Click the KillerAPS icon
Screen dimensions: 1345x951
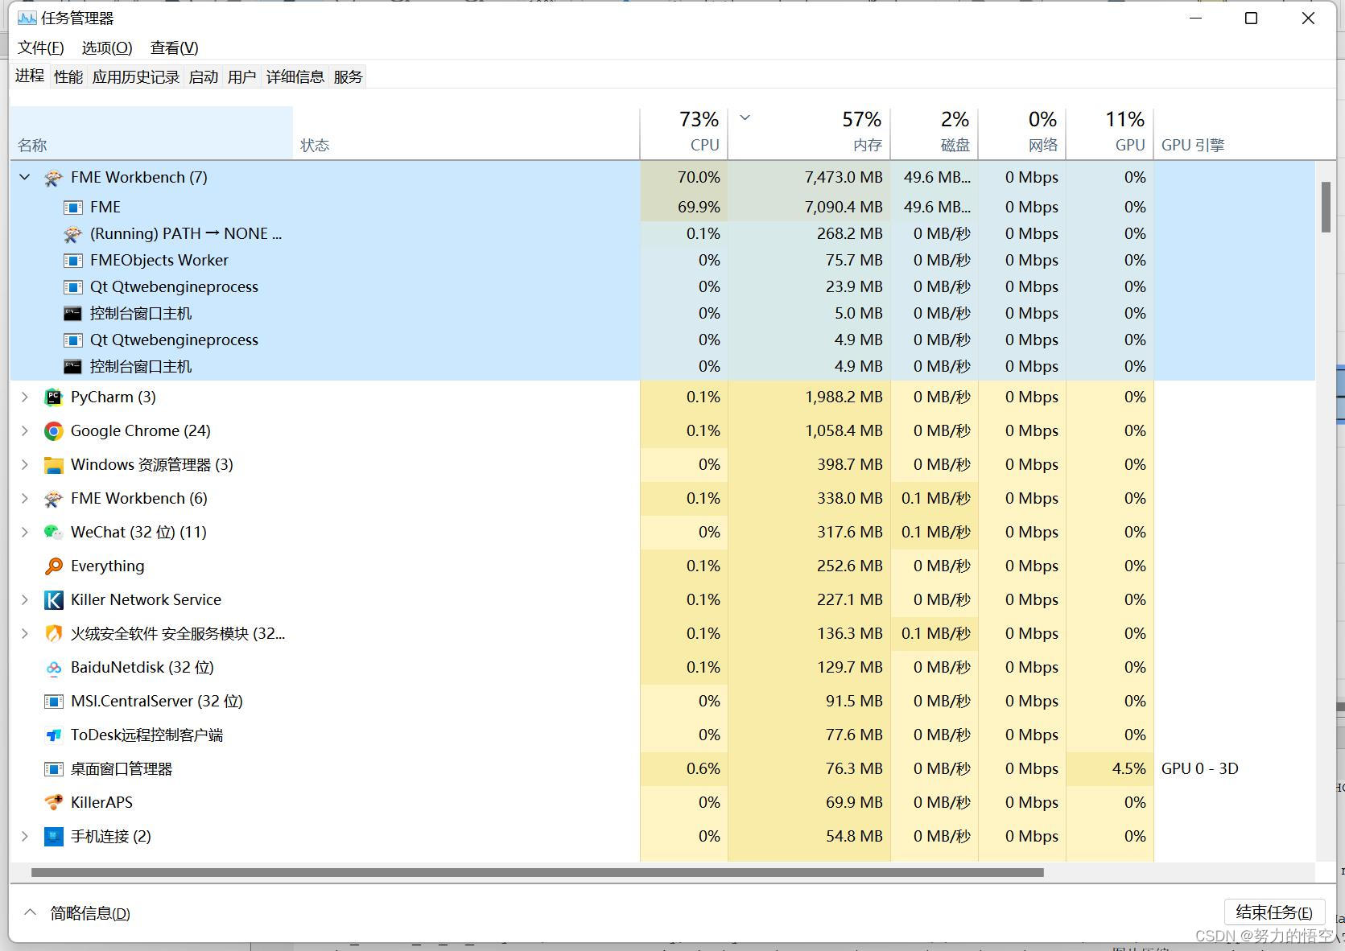click(x=53, y=803)
